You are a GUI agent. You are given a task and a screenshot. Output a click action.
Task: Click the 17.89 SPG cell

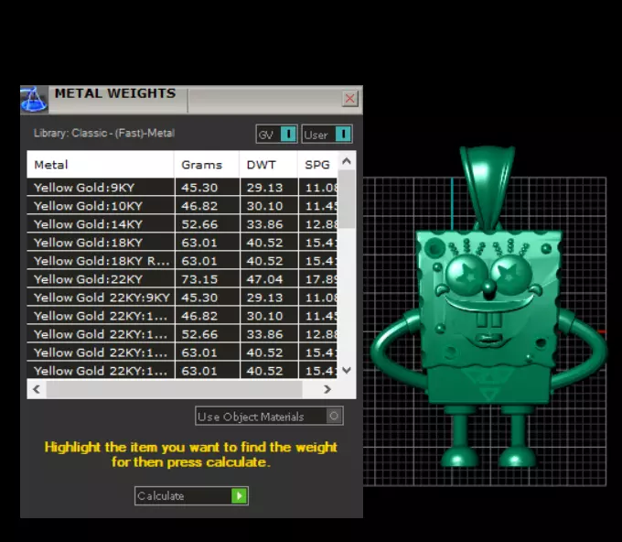pos(318,279)
